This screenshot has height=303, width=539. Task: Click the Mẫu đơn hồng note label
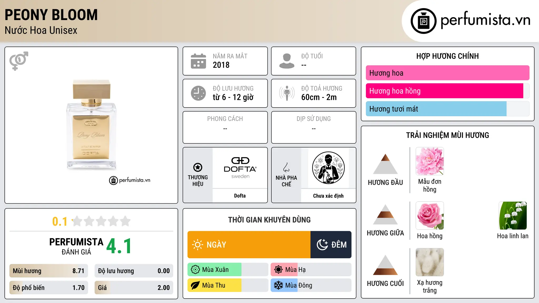(430, 185)
